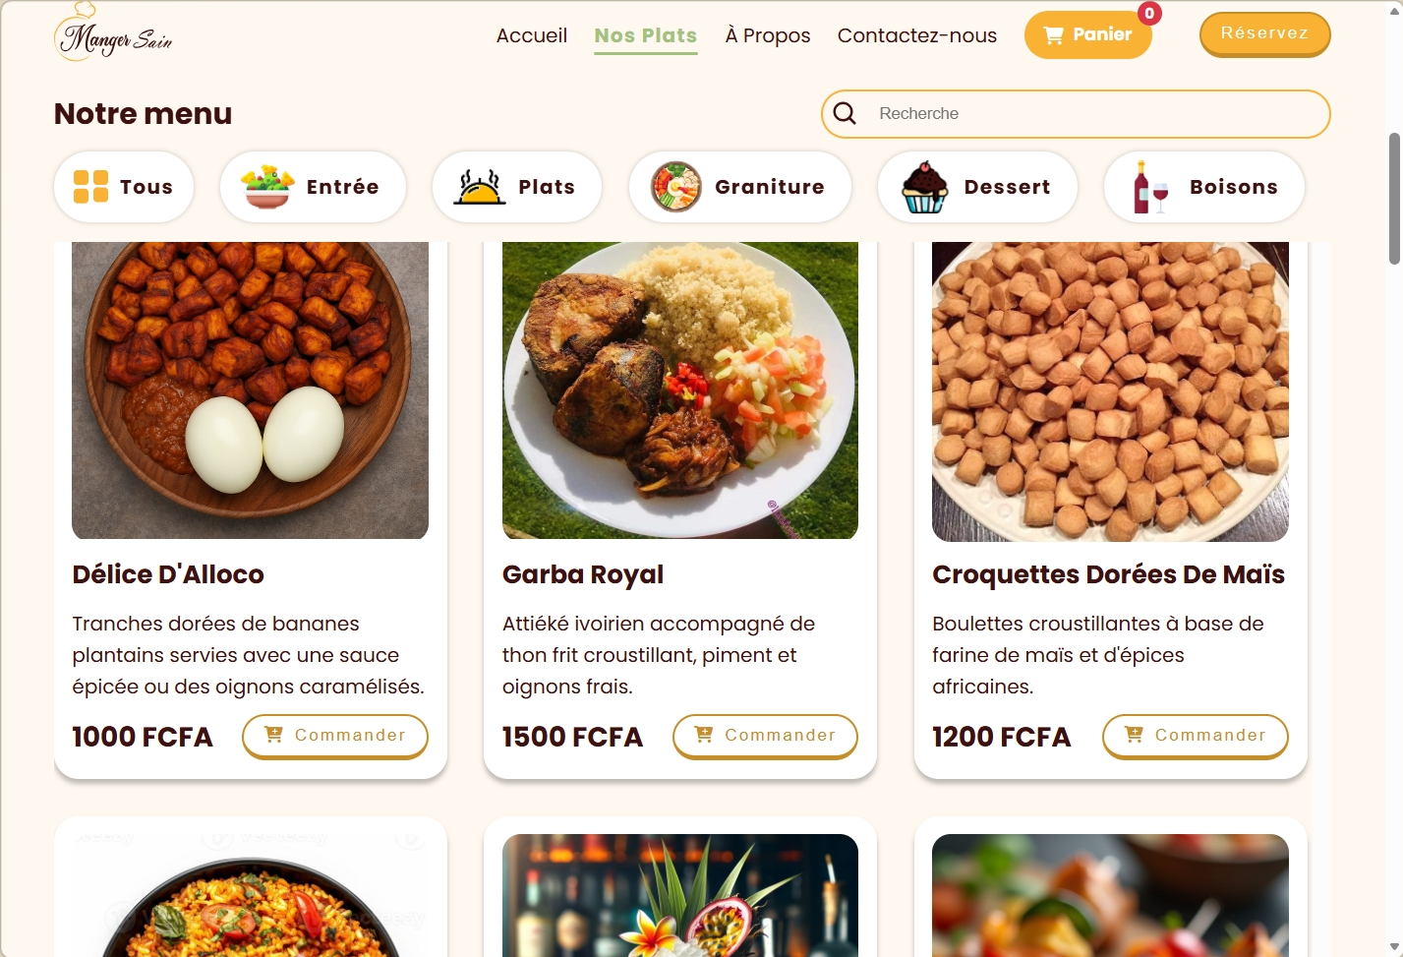The width and height of the screenshot is (1403, 957).
Task: Click the cart item count badge
Action: [x=1149, y=13]
